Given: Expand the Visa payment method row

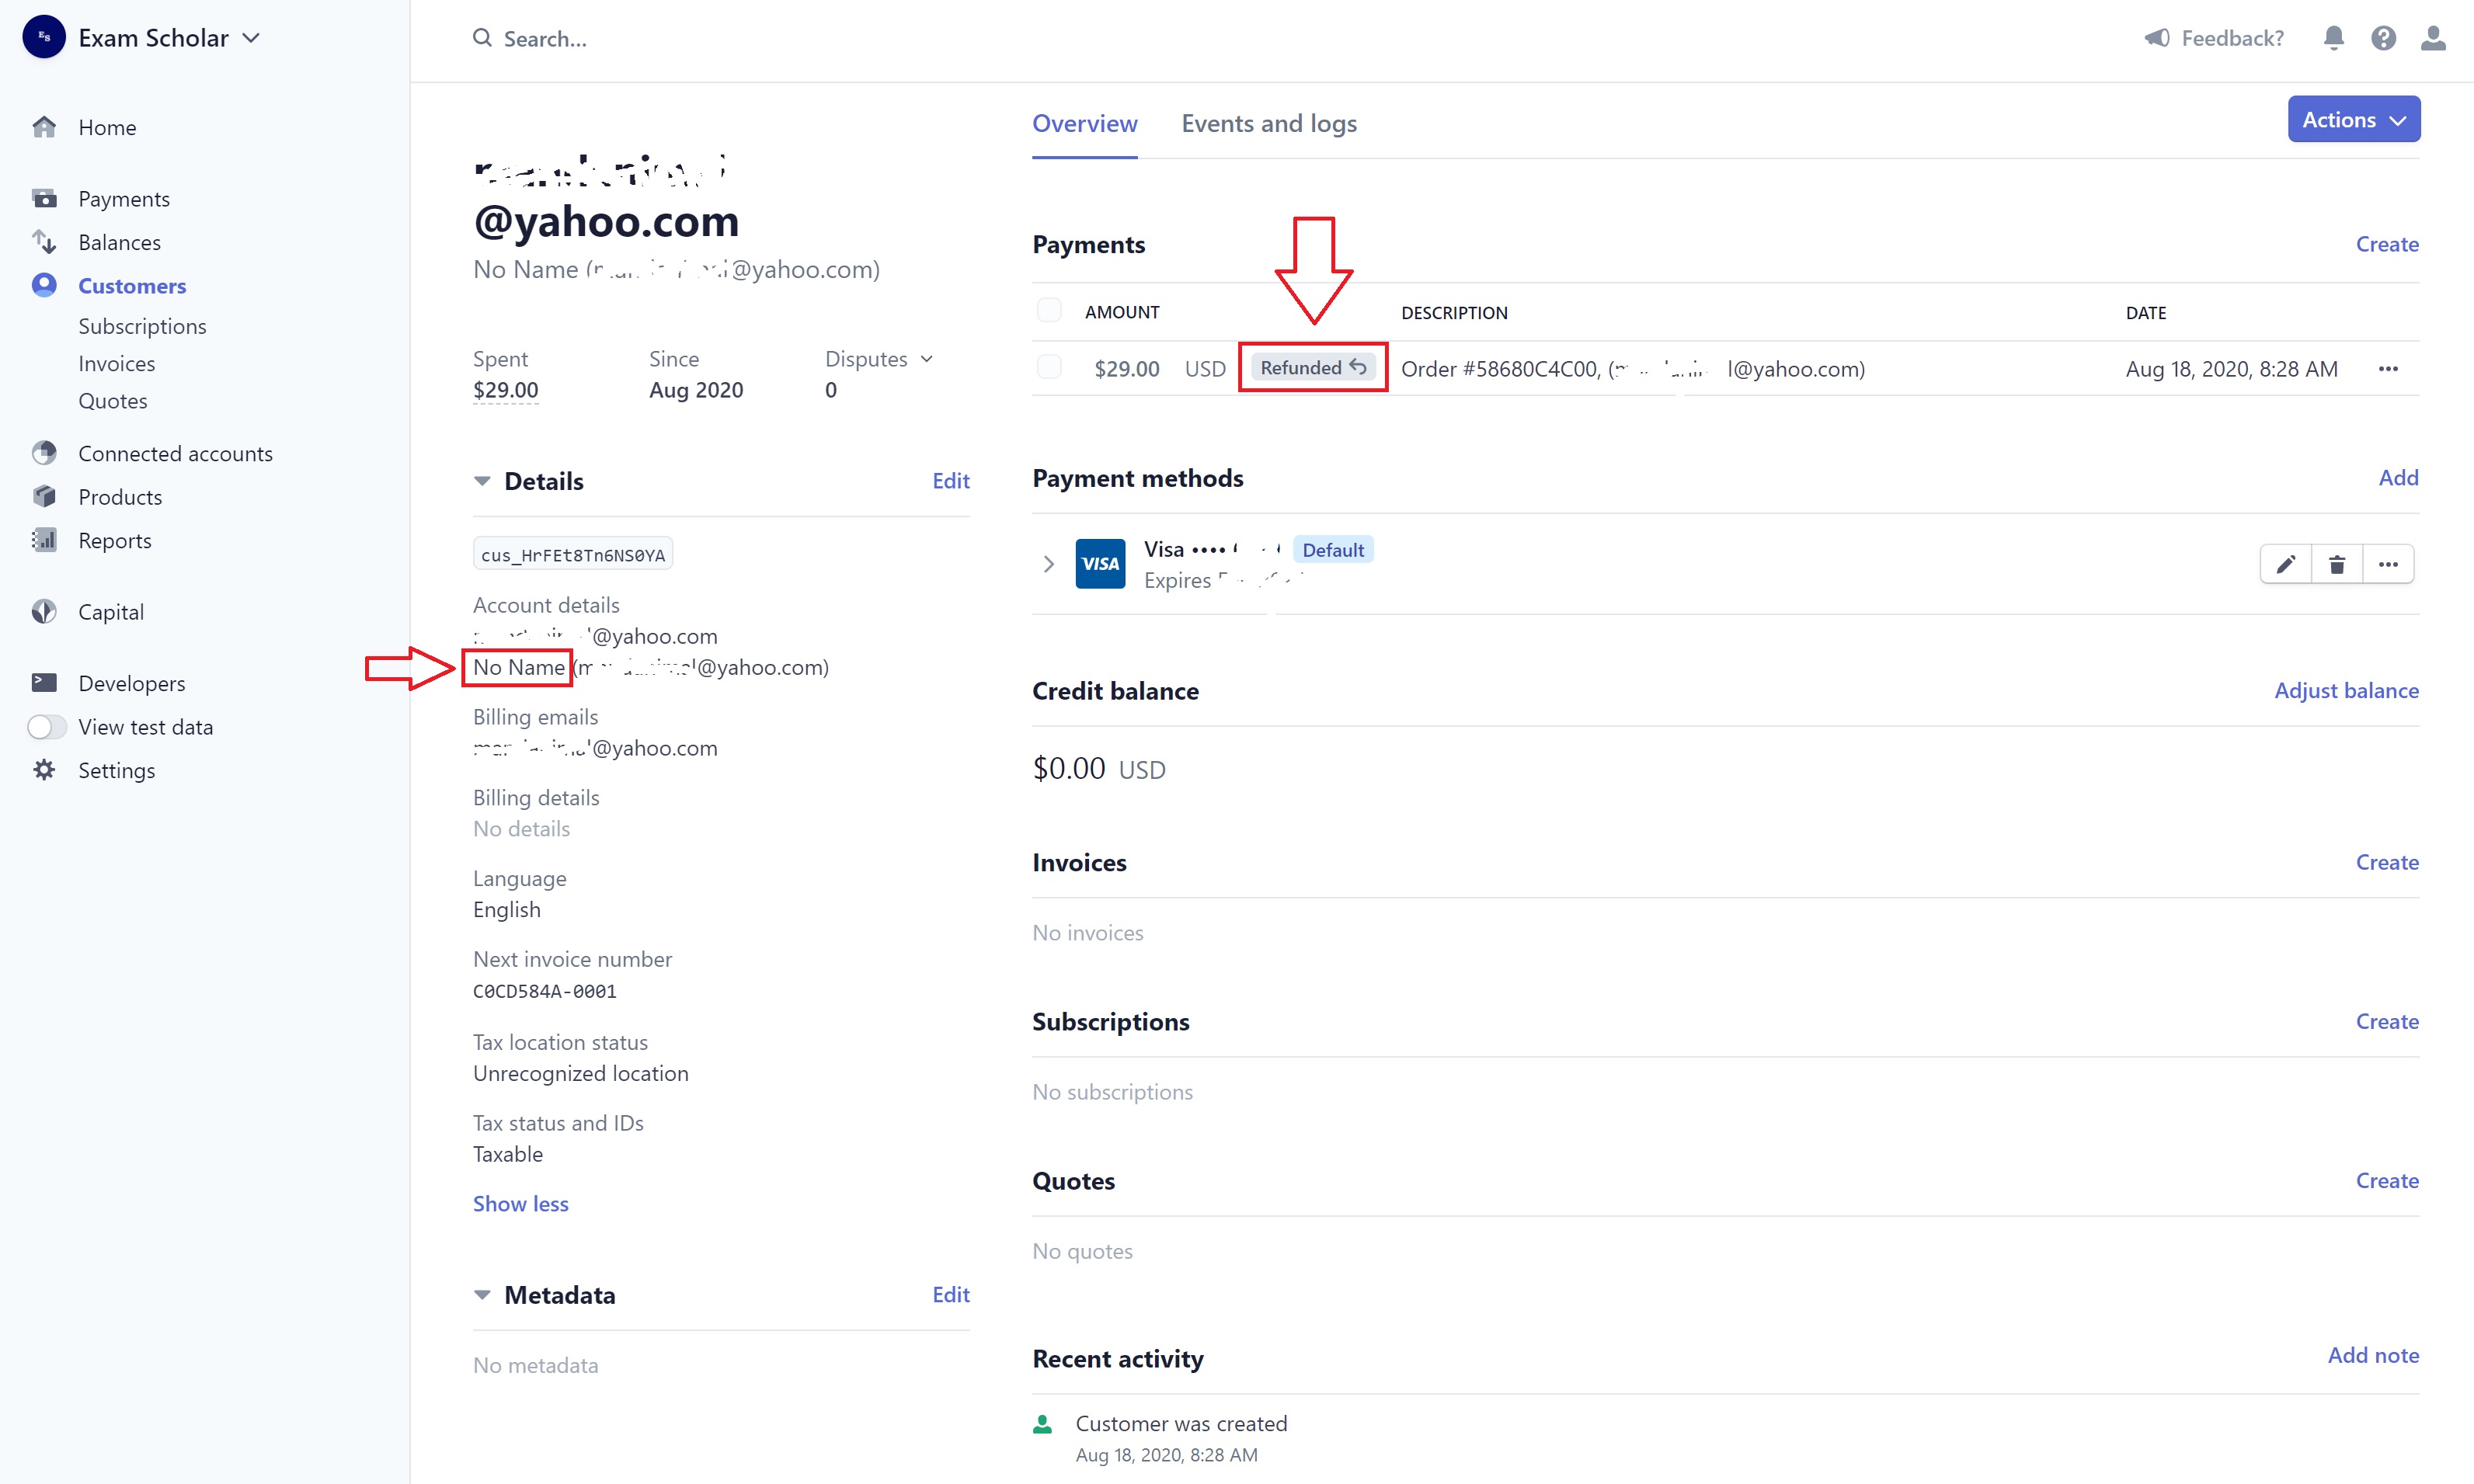Looking at the screenshot, I should (1047, 564).
